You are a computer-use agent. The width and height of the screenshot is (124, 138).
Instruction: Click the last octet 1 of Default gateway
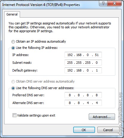[97, 70]
